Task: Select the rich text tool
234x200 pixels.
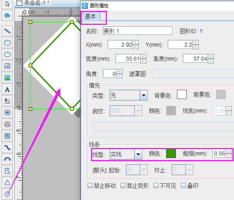Action: [7, 101]
